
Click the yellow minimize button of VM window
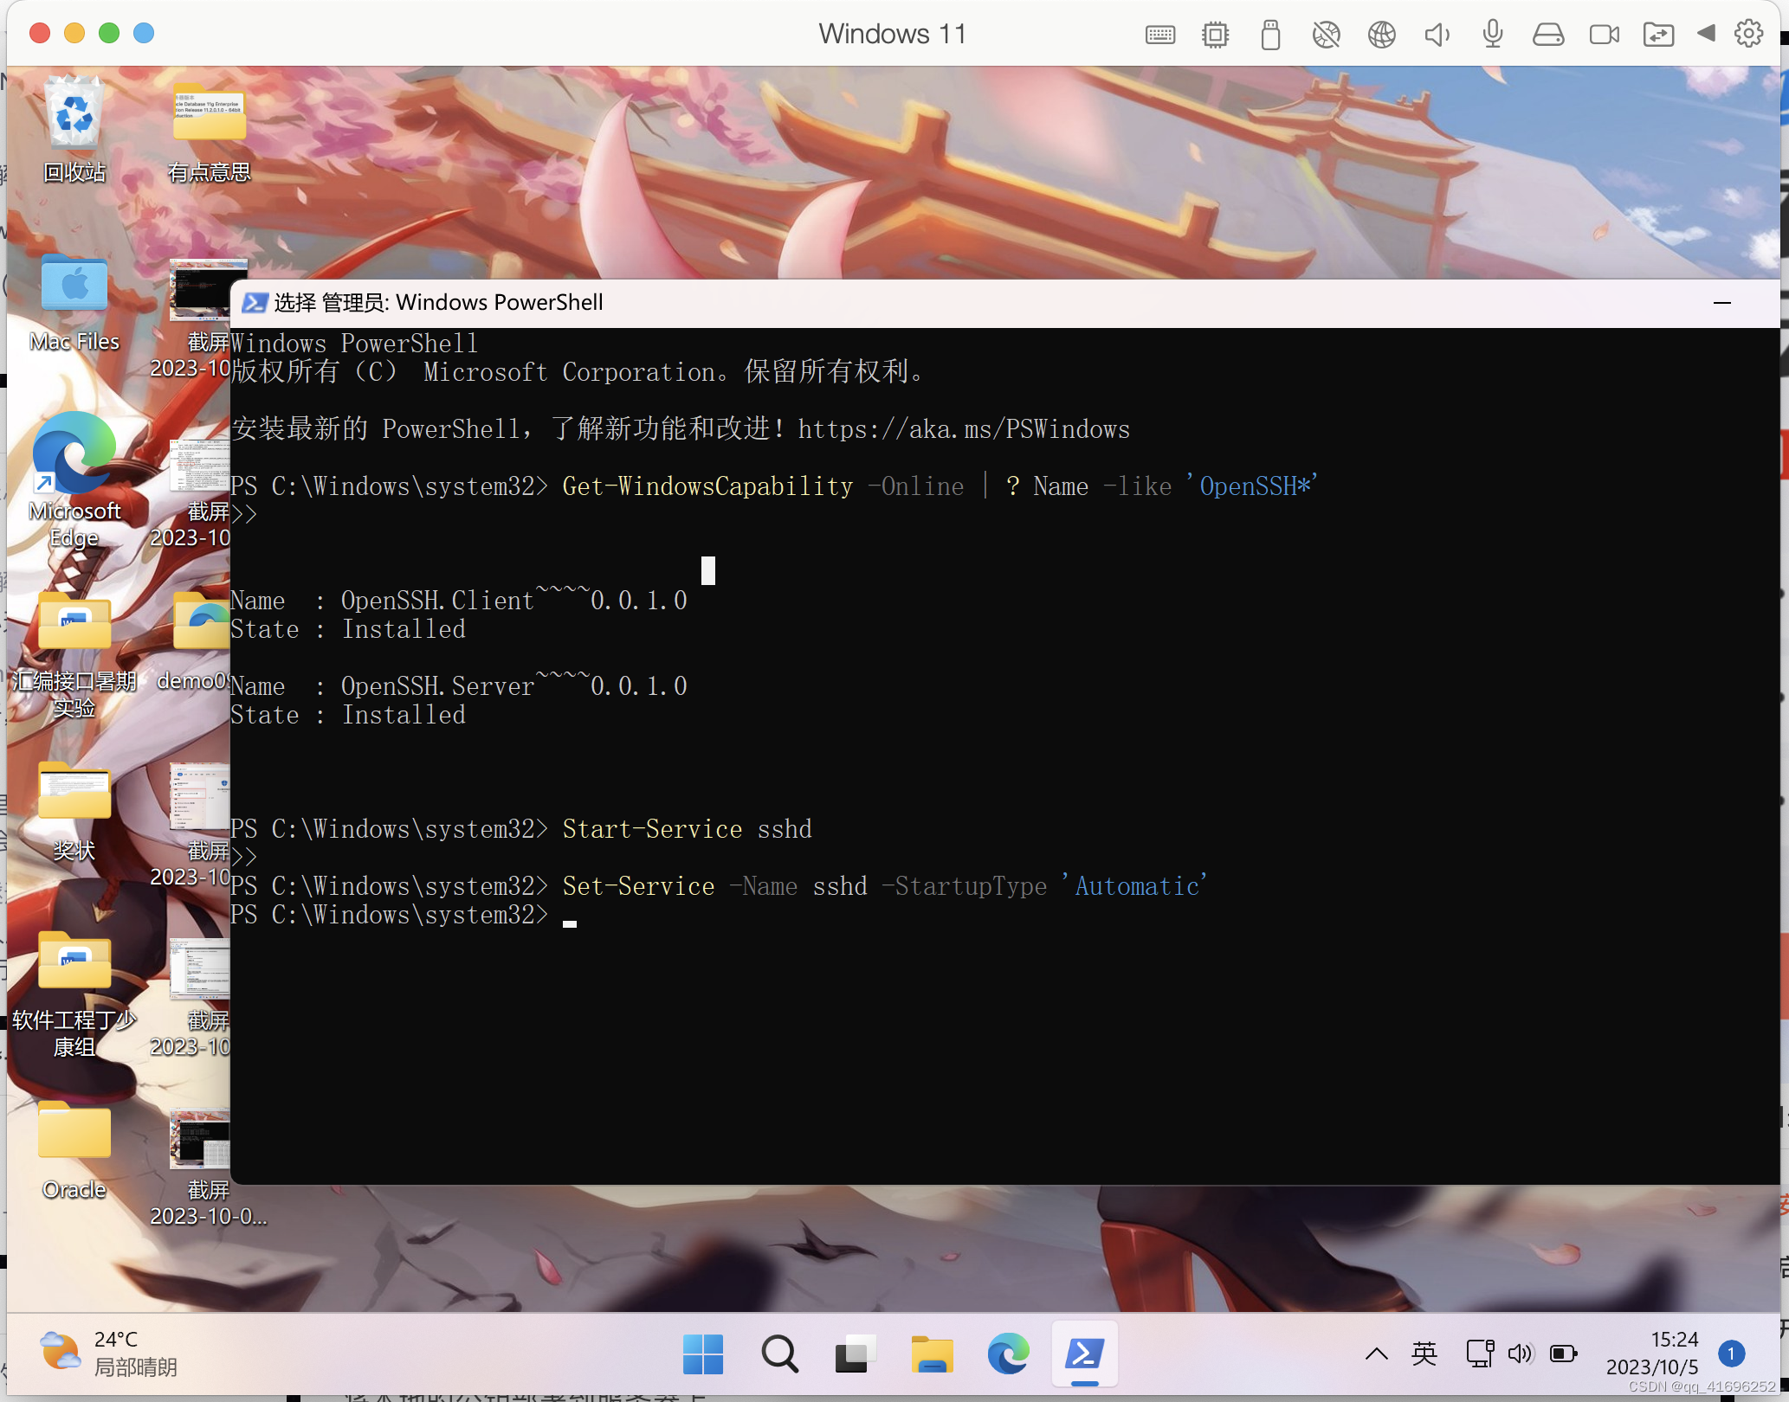[74, 33]
